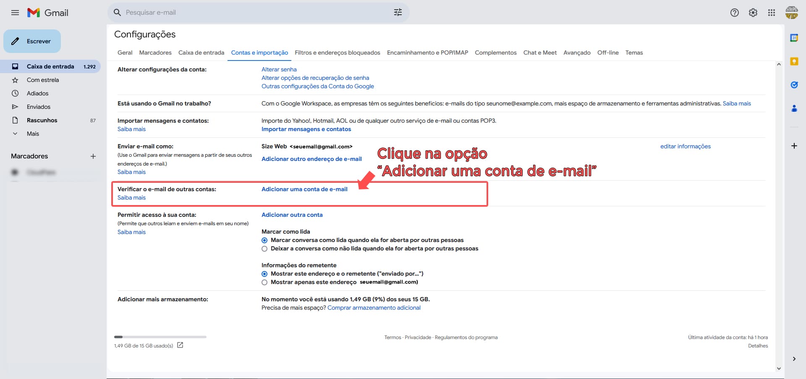Image resolution: width=806 pixels, height=379 pixels.
Task: Select 'Deixar a conversa como não lida' option
Action: [x=264, y=249]
